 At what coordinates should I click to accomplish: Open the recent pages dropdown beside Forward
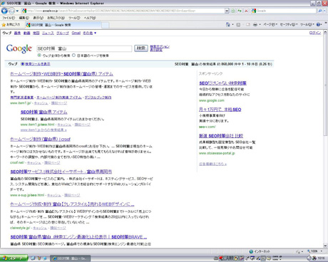(x=17, y=11)
